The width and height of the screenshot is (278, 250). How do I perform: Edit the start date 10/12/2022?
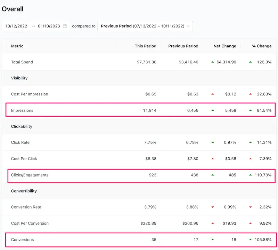16,26
